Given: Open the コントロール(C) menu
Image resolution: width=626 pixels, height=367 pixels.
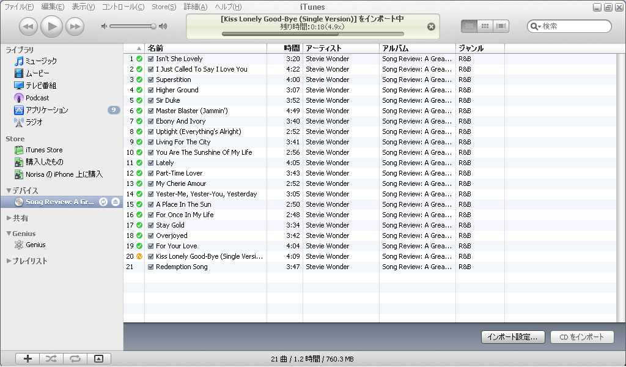Looking at the screenshot, I should [123, 7].
